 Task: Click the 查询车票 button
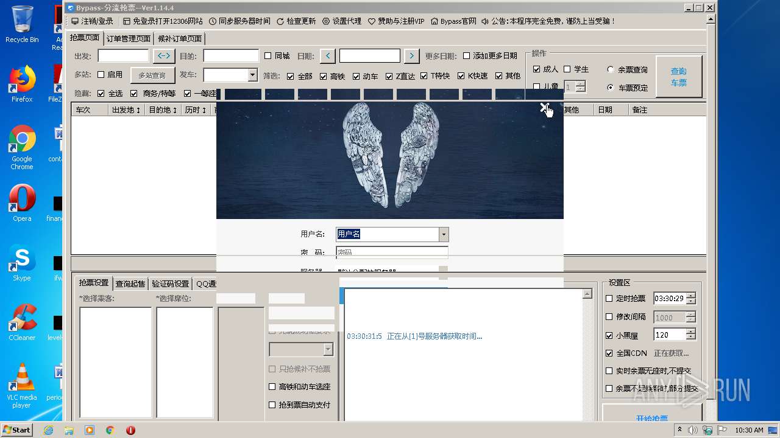click(679, 77)
